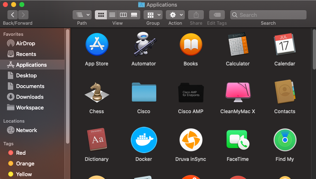Click the "Find My" label
The image size is (316, 179).
[285, 159]
